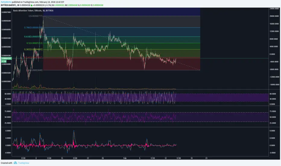The width and height of the screenshot is (281, 166).
Task: Click -16000.0000 on the right axis
Action: click(274, 85)
